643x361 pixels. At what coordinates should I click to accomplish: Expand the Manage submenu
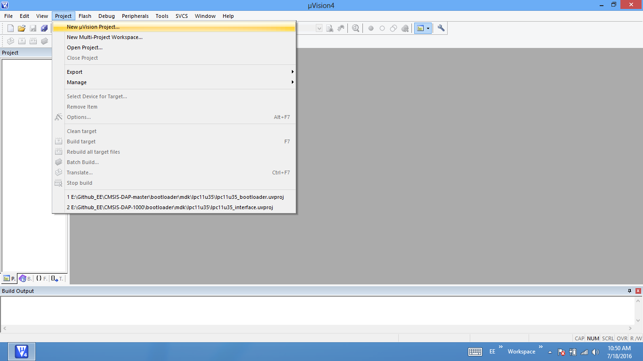pos(174,82)
